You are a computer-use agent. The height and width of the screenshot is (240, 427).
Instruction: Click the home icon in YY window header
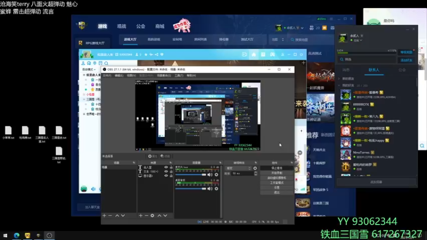click(254, 54)
